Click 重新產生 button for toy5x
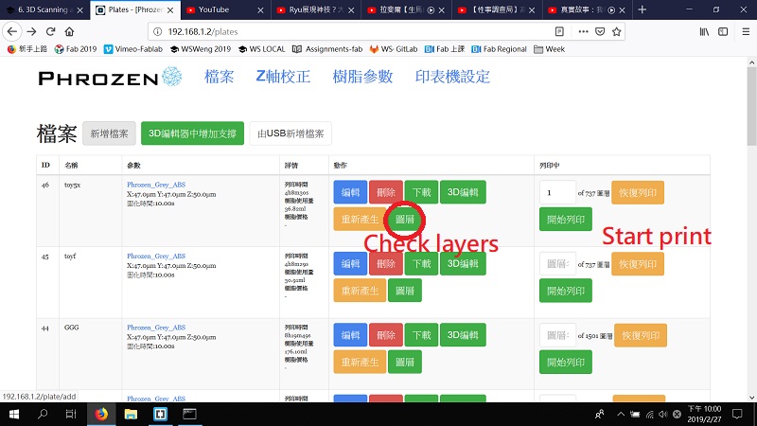The height and width of the screenshot is (426, 757). click(360, 220)
